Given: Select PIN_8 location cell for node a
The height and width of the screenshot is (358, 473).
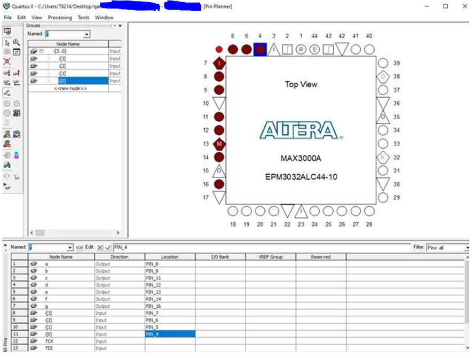Looking at the screenshot, I should (x=170, y=264).
